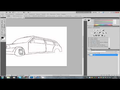120x90 pixels.
Task: Click the Actual Pixels button
Action: pyautogui.click(x=51, y=16)
